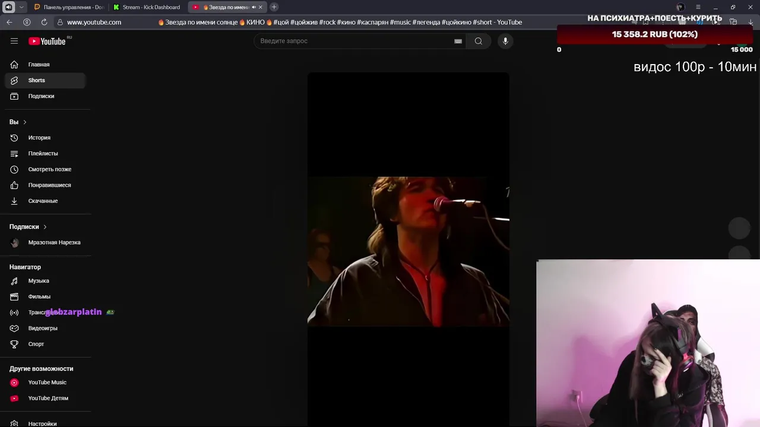This screenshot has height=427, width=760.
Task: Click the YouTube Детям red icon
Action: [14, 399]
